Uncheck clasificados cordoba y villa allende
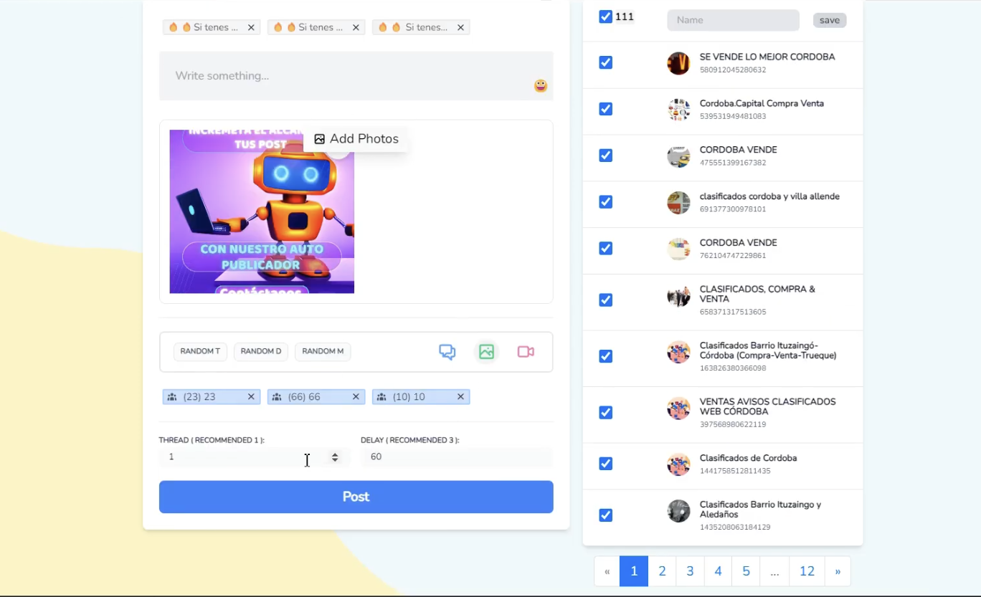Image resolution: width=981 pixels, height=597 pixels. click(605, 202)
